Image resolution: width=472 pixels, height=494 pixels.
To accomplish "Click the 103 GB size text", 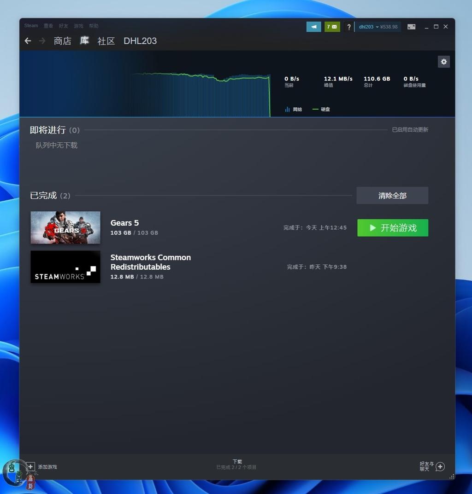I will 134,233.
